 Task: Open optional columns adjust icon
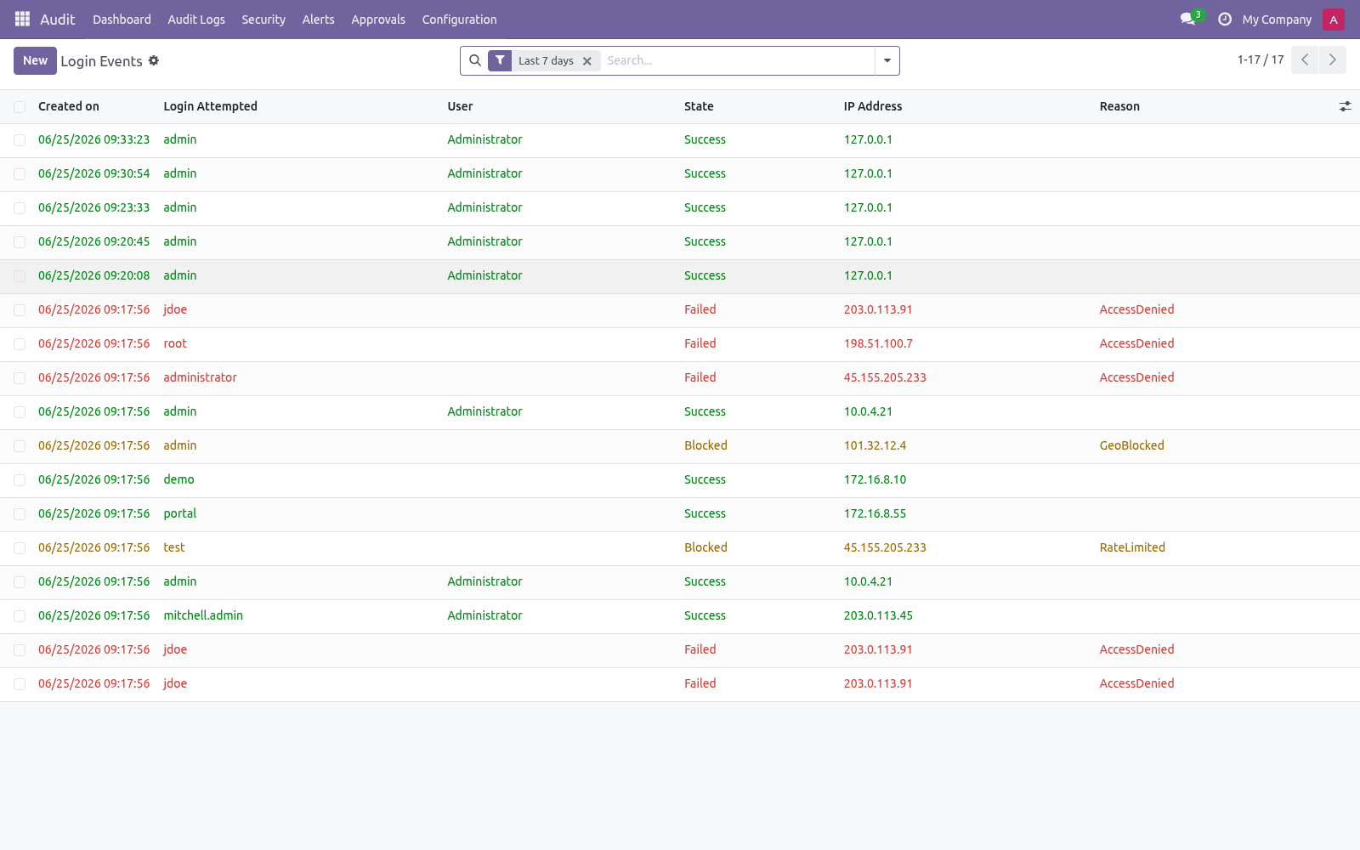[x=1345, y=106]
